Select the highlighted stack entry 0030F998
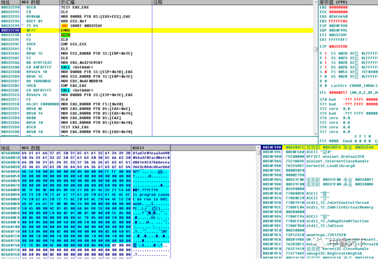Image resolution: width=378 pixels, height=259 pixels. 319,148
